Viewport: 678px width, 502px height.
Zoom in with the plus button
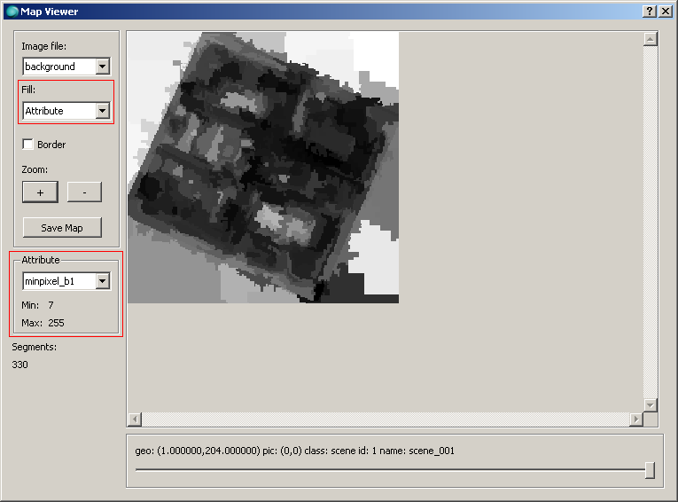point(40,192)
